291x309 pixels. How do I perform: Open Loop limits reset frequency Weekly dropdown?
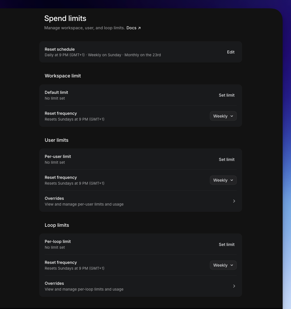223,265
